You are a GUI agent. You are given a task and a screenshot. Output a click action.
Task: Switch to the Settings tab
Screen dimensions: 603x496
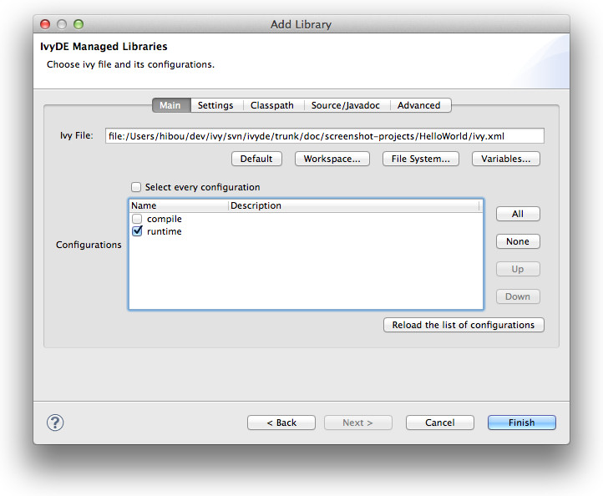tap(215, 105)
